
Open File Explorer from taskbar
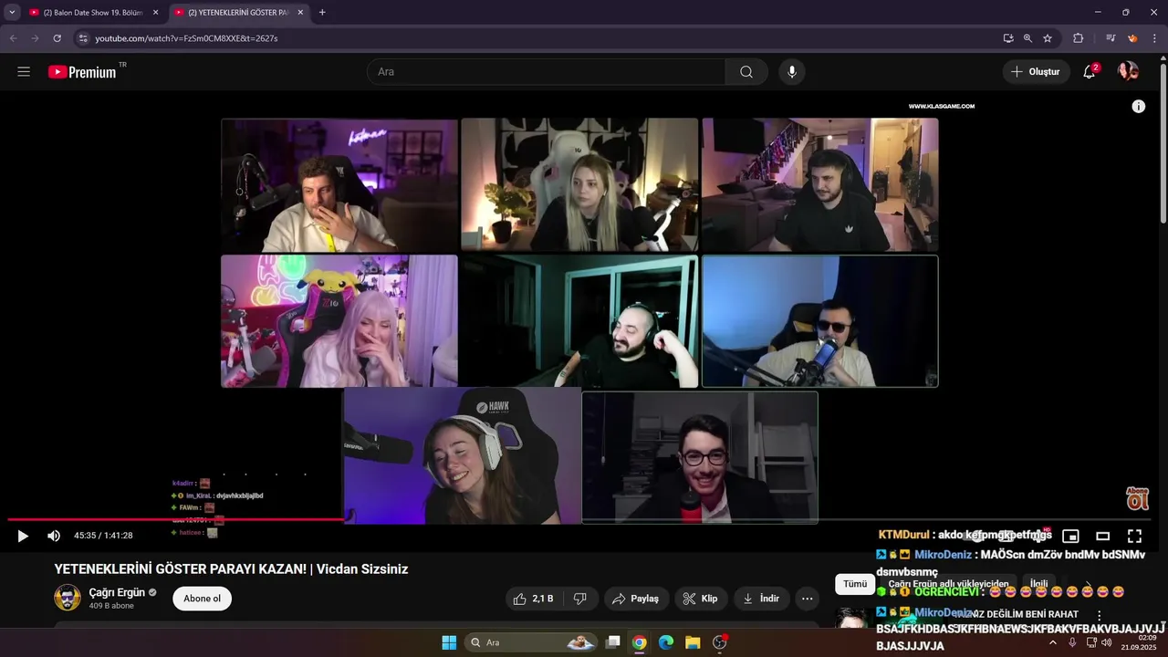click(693, 642)
